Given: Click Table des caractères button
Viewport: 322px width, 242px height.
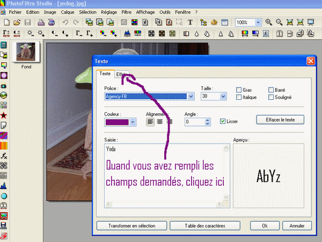Looking at the screenshot, I should coord(205,226).
